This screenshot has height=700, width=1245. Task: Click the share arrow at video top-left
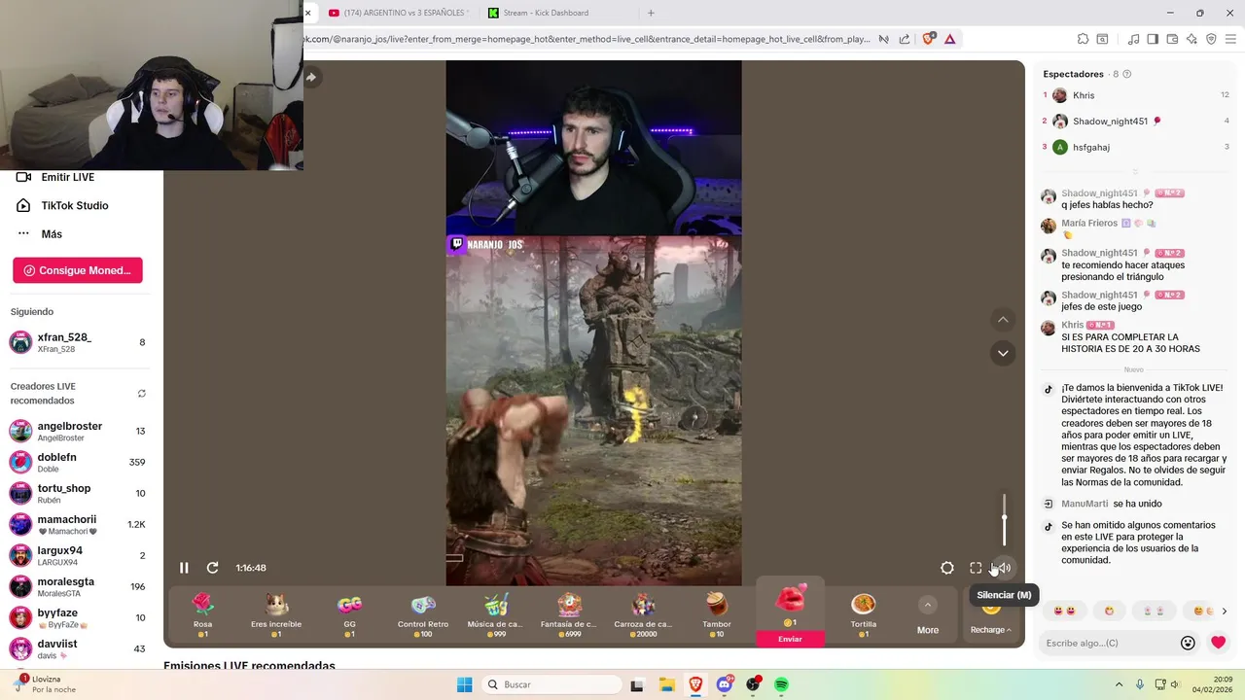[311, 77]
